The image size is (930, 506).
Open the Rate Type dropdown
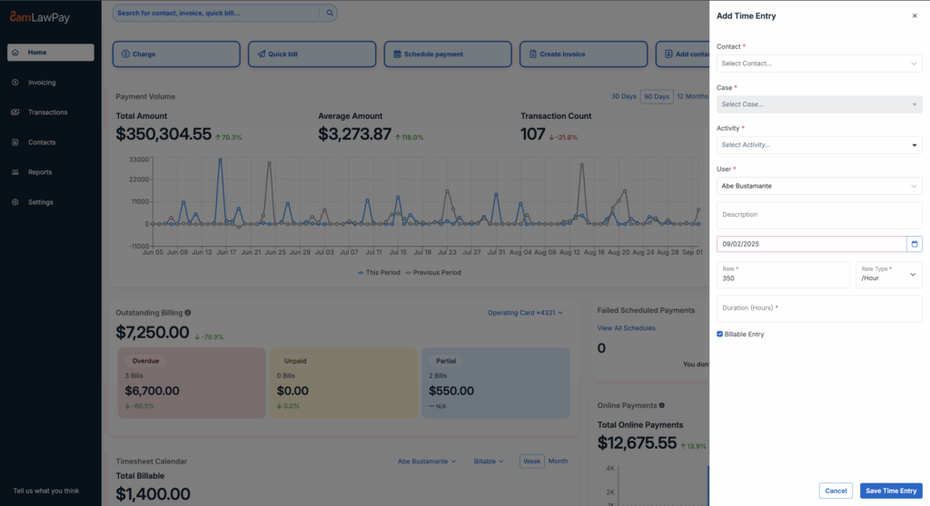[x=888, y=275]
